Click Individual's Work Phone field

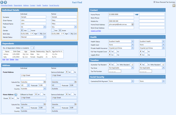click(121, 18)
